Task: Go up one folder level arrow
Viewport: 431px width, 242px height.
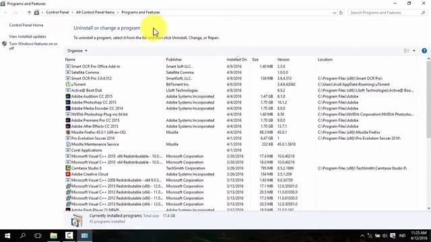Action: coord(29,13)
